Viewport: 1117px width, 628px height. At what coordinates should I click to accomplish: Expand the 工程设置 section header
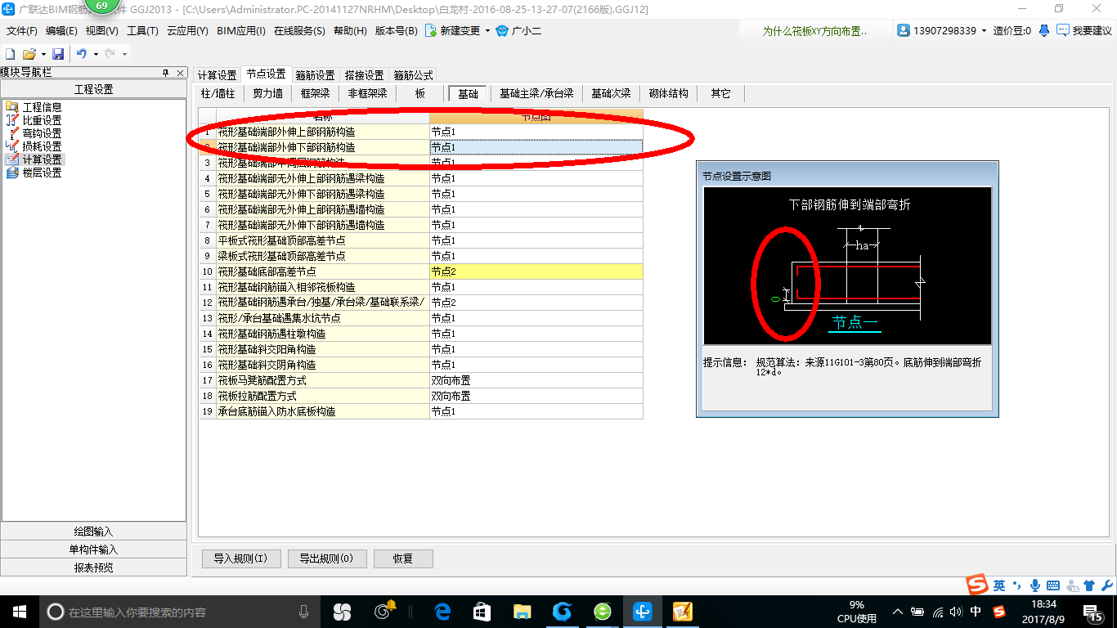click(x=93, y=89)
